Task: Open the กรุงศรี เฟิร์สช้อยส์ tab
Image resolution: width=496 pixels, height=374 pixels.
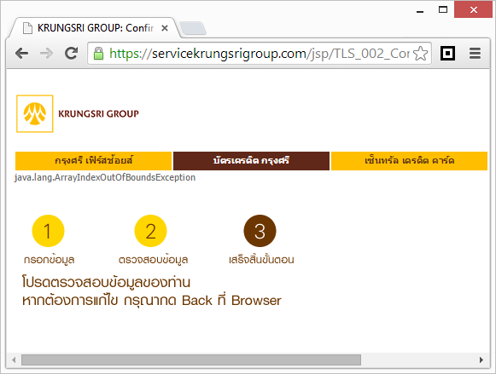Action: [93, 161]
